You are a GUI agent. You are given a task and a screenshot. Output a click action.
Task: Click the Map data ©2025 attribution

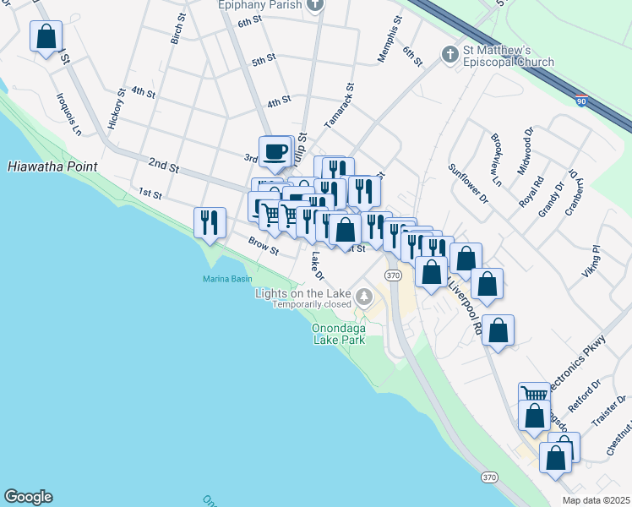(x=597, y=500)
